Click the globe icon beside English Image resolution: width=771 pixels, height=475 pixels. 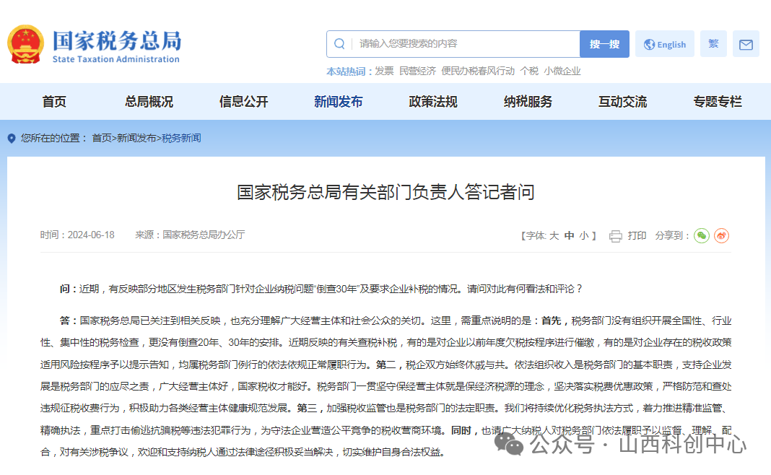click(x=649, y=43)
